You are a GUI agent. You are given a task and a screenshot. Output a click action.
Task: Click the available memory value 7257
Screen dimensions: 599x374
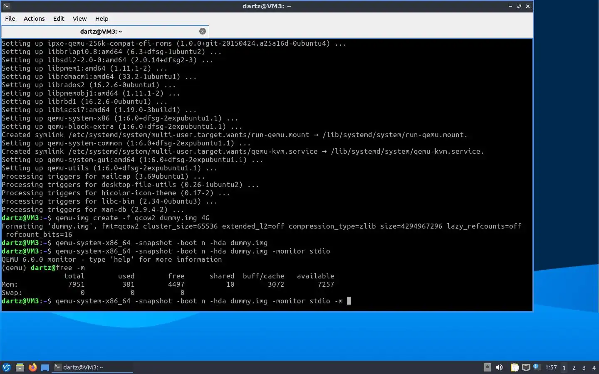click(326, 284)
